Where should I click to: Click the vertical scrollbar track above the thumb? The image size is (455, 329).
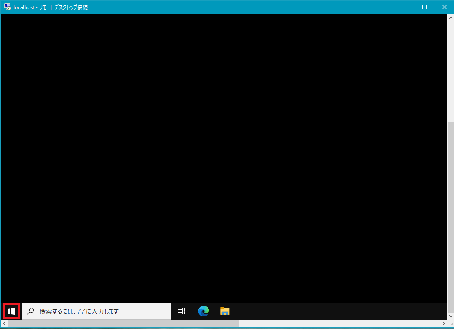click(451, 69)
